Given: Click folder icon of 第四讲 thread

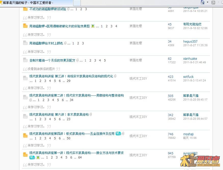Looking at the screenshot, I should pyautogui.click(x=25, y=136).
